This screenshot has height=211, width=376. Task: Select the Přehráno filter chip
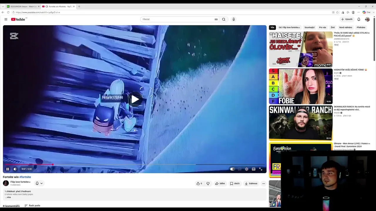click(361, 28)
